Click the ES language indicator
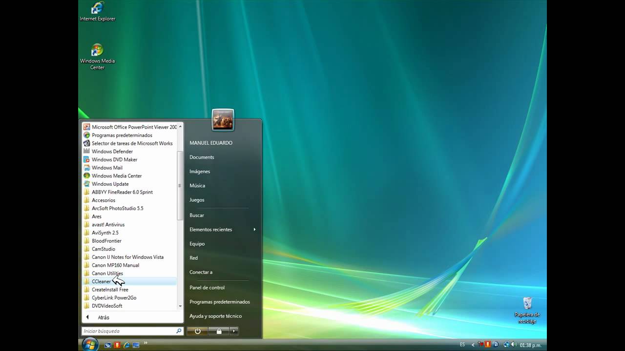625x351 pixels. (462, 345)
